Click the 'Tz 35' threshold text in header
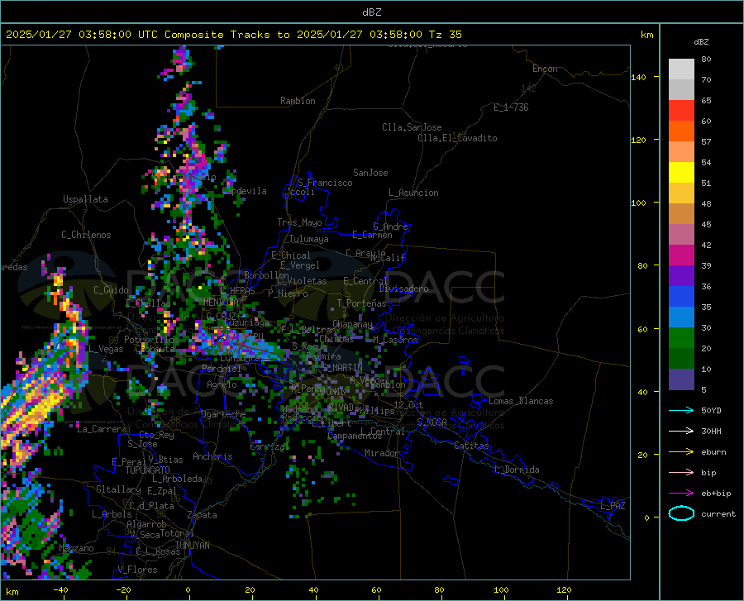Viewport: 744px width, 601px height. tap(445, 35)
